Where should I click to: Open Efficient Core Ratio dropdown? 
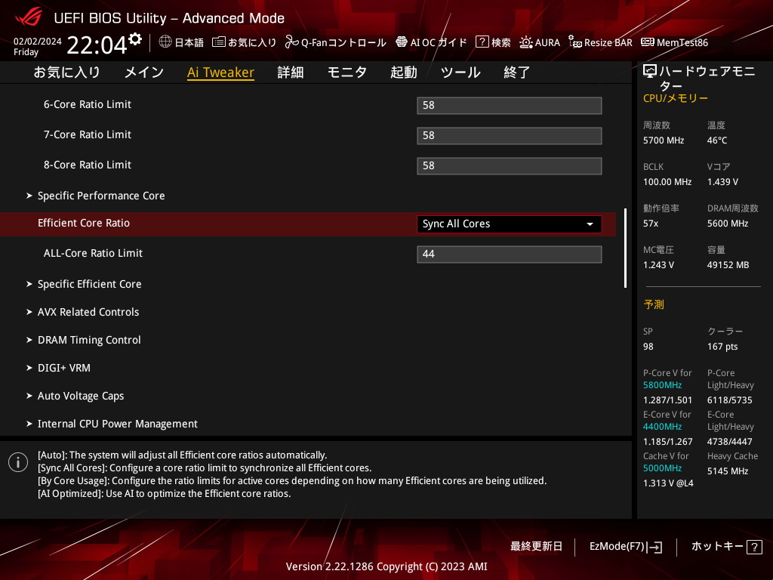pos(509,224)
